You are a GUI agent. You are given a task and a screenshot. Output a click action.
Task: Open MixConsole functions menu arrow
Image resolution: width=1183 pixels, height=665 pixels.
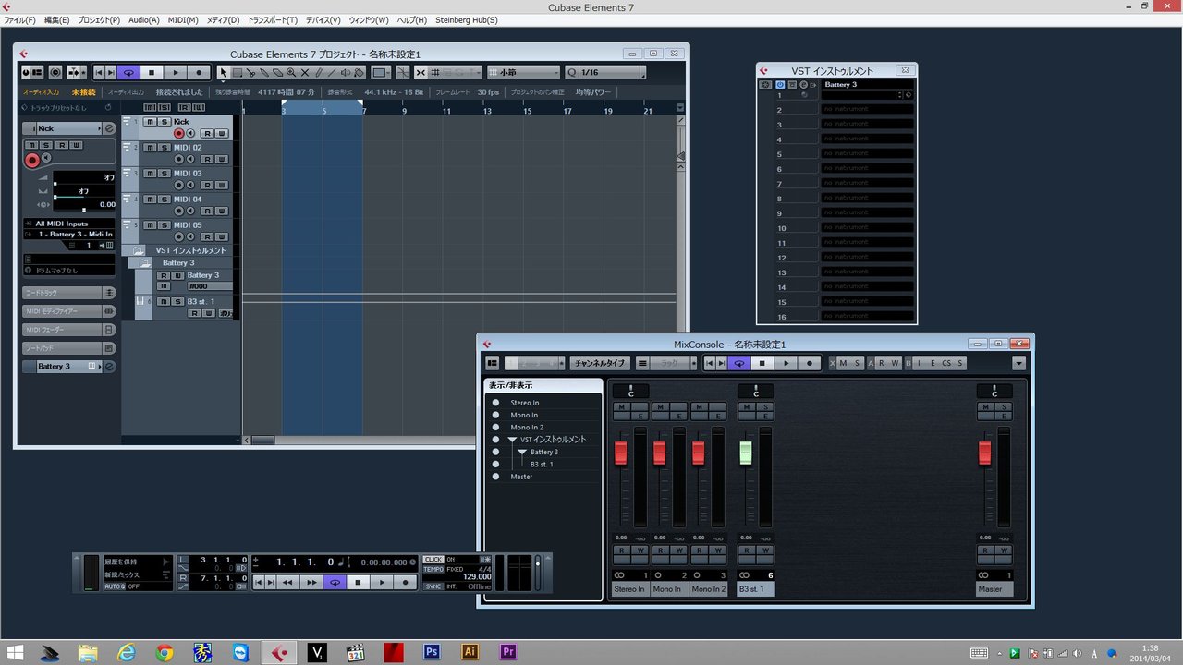(1018, 363)
